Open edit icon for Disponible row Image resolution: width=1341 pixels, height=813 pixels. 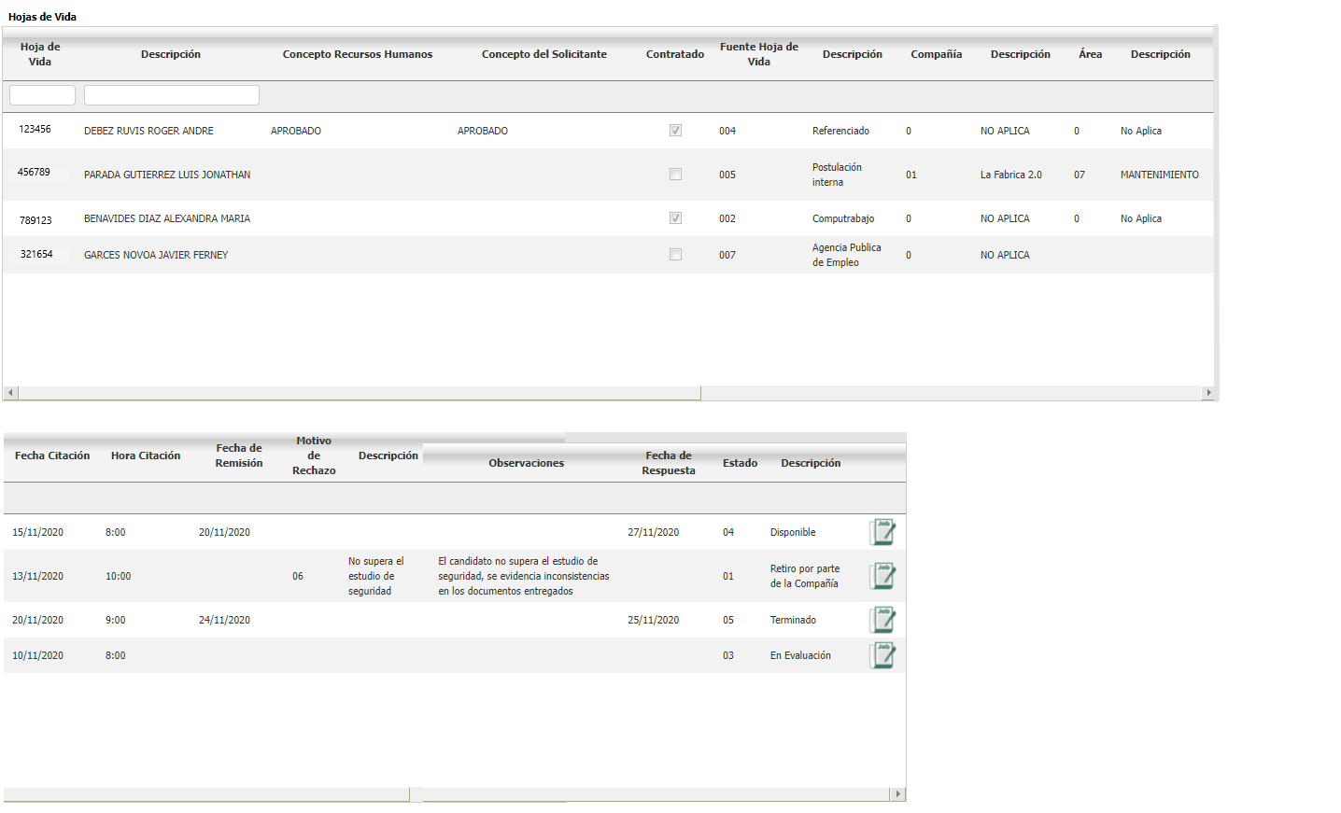[882, 532]
